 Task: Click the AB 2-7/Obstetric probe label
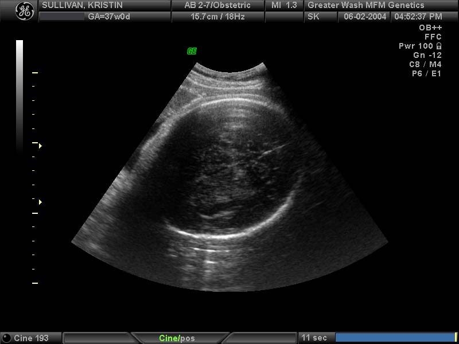[217, 5]
